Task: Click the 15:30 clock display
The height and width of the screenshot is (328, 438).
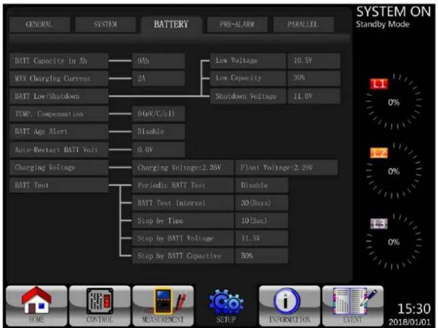Action: pyautogui.click(x=414, y=309)
